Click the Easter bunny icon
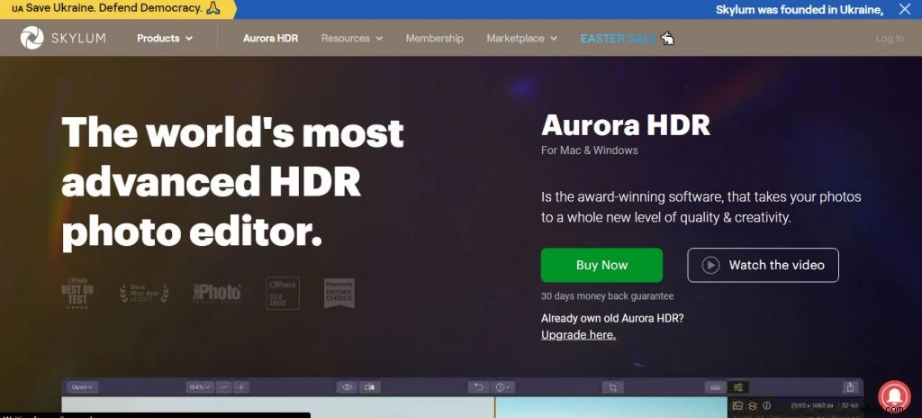 click(x=667, y=38)
